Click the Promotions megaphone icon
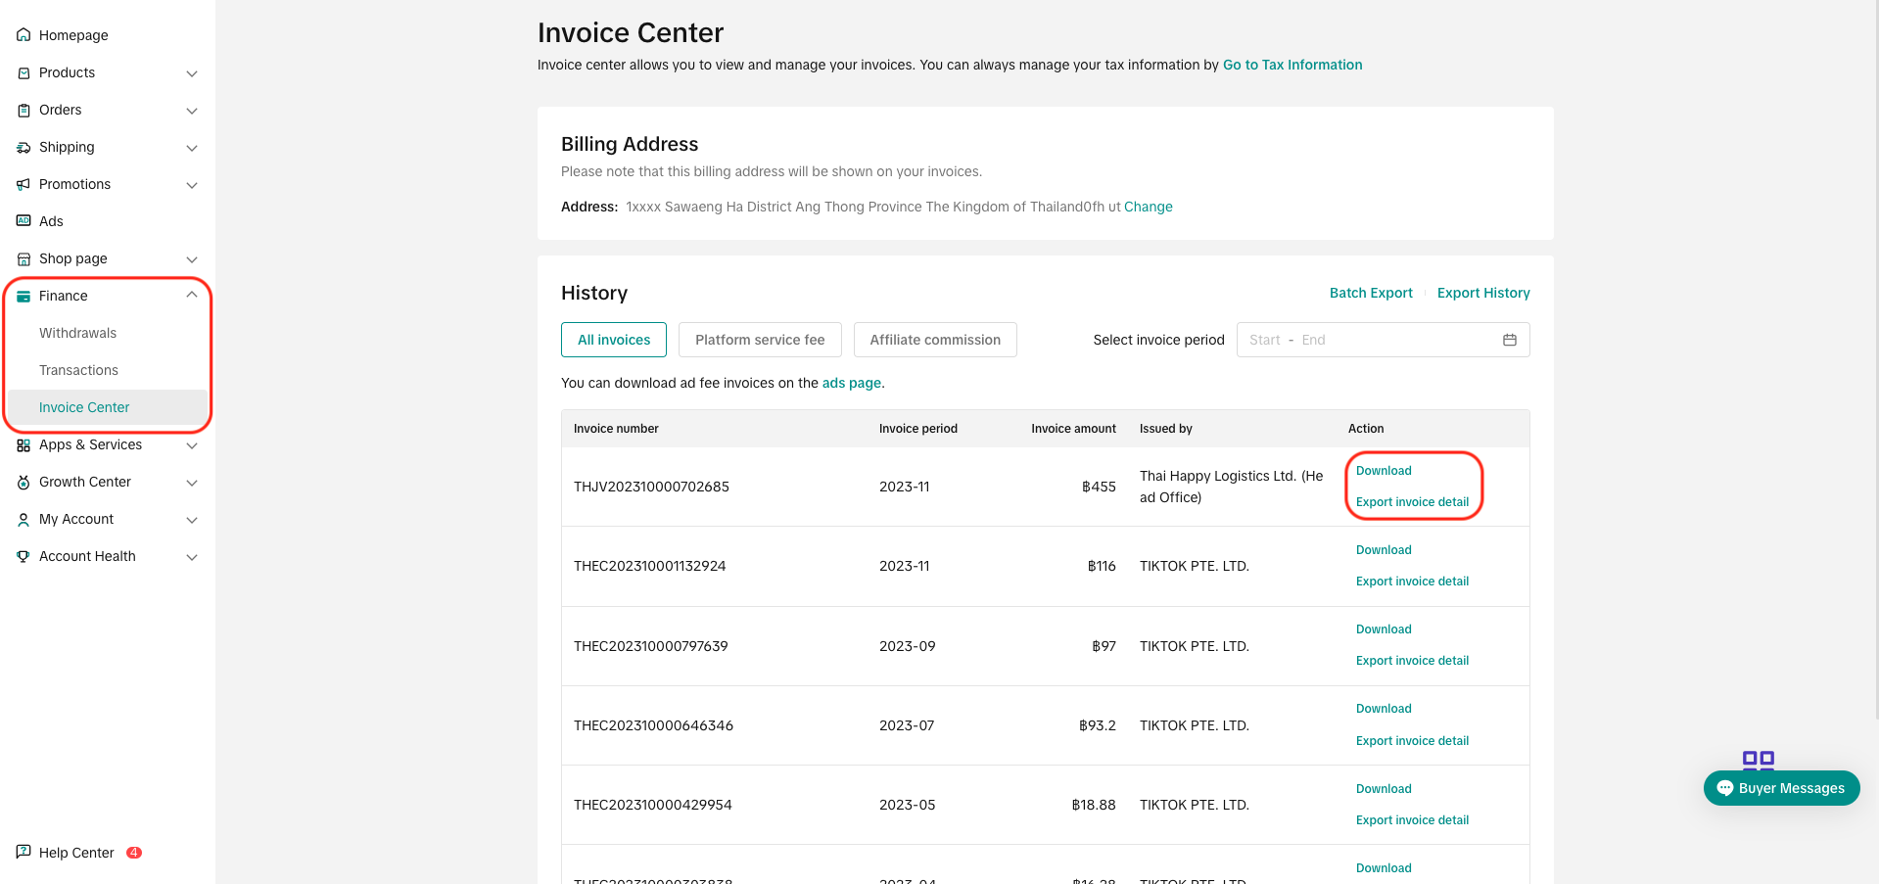1879x884 pixels. coord(23,184)
